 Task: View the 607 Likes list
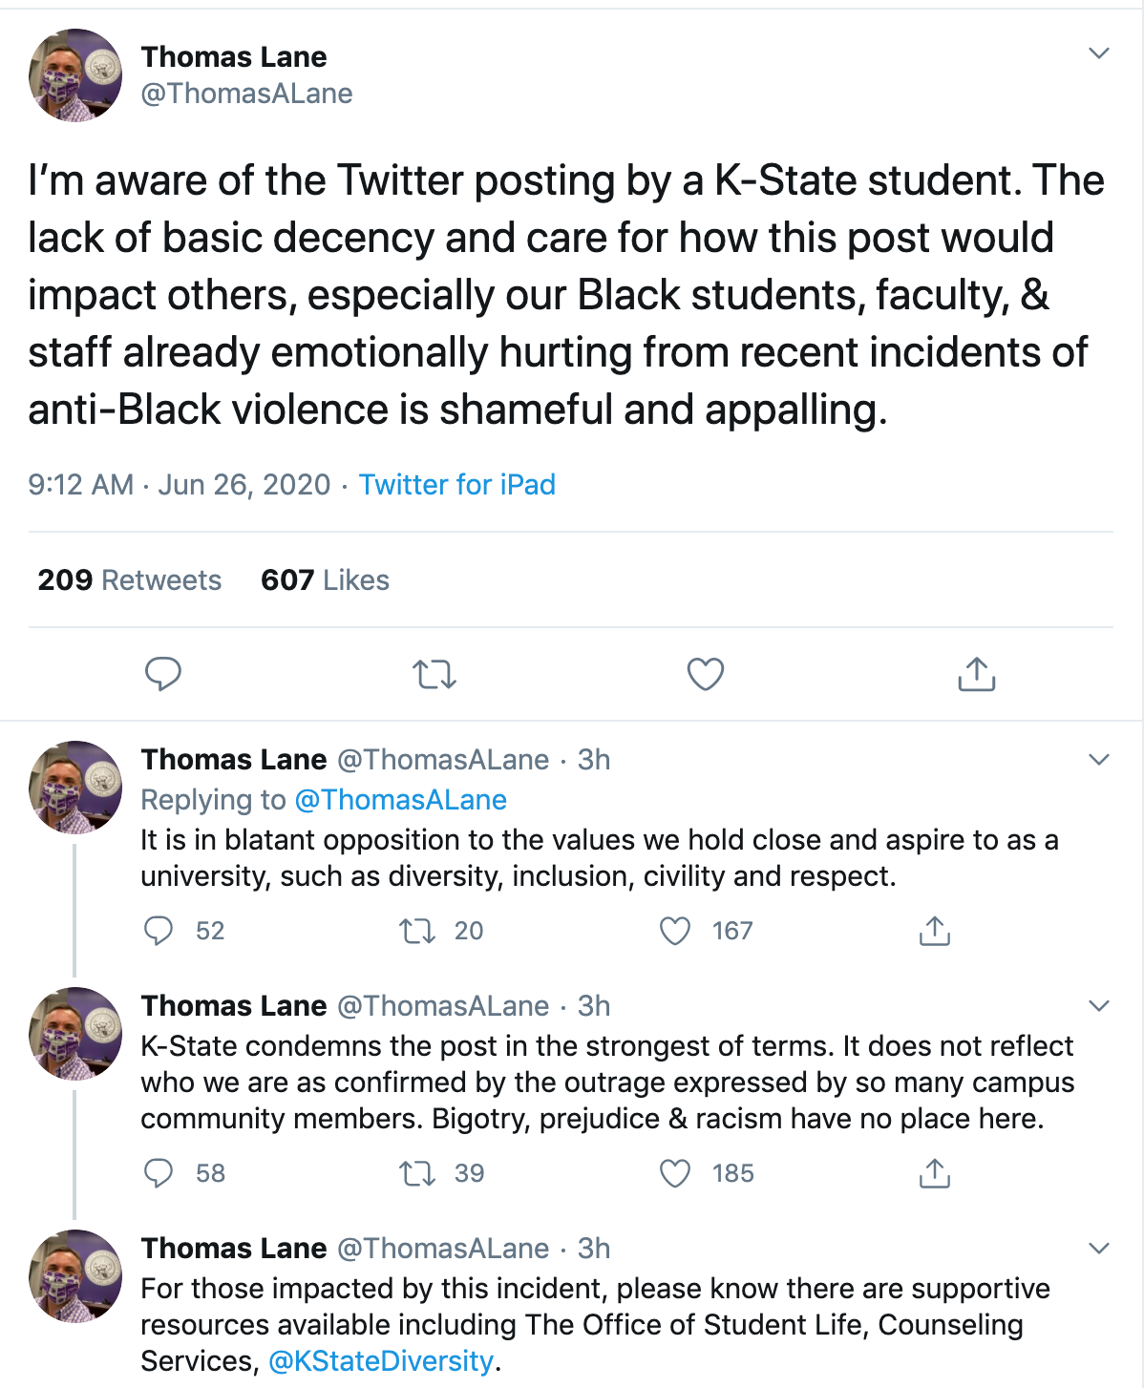(x=325, y=579)
